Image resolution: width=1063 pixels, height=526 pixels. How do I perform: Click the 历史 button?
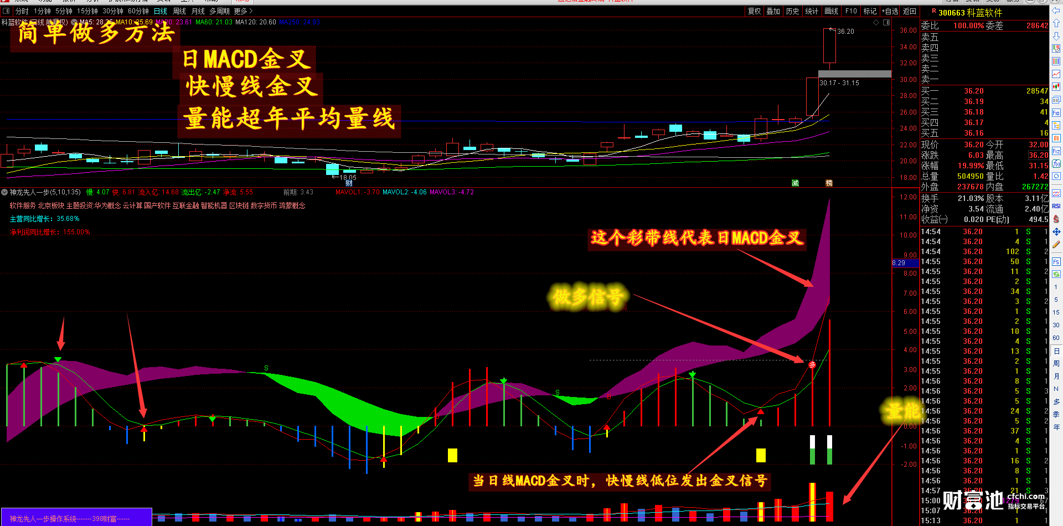(x=793, y=11)
